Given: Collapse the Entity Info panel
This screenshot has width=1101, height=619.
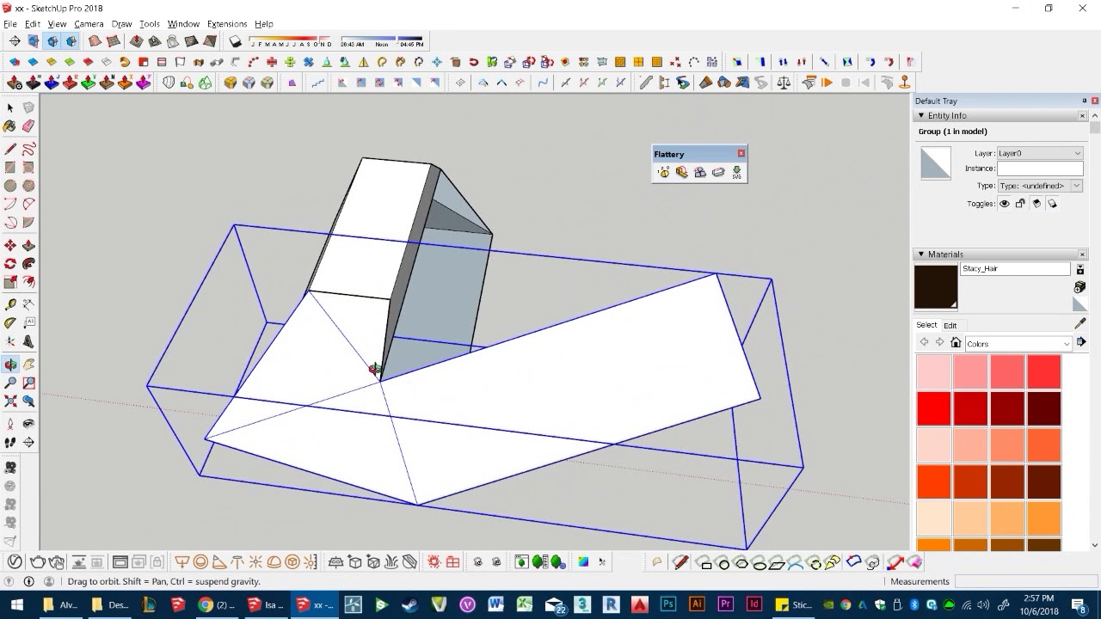Looking at the screenshot, I should 921,115.
